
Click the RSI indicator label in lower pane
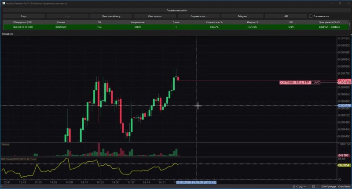click(x=18, y=159)
